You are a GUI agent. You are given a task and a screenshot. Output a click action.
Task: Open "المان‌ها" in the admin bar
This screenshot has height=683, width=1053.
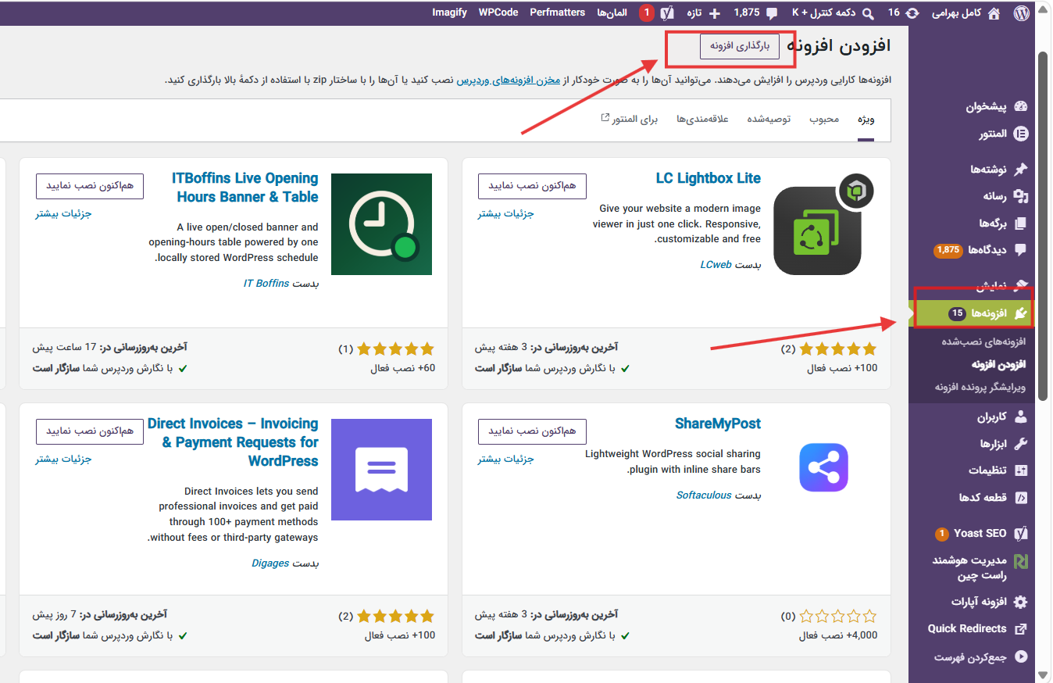(612, 13)
